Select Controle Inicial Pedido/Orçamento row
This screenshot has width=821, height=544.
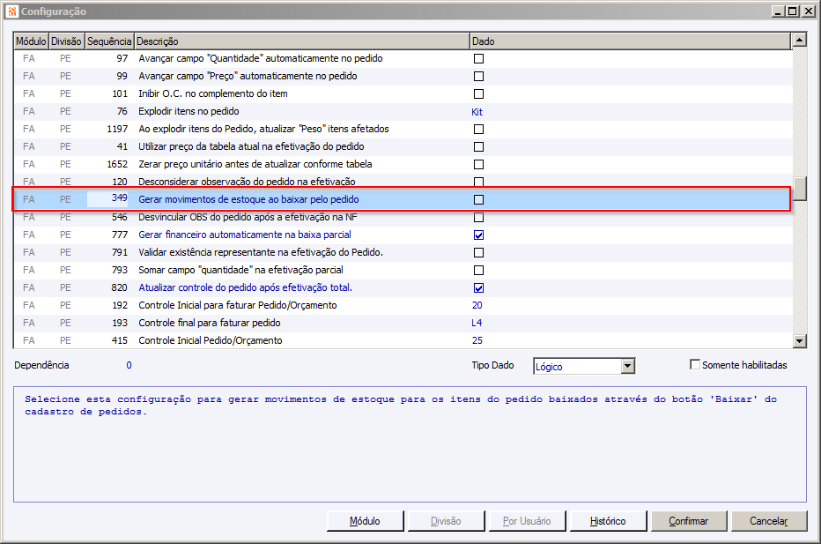coord(402,340)
